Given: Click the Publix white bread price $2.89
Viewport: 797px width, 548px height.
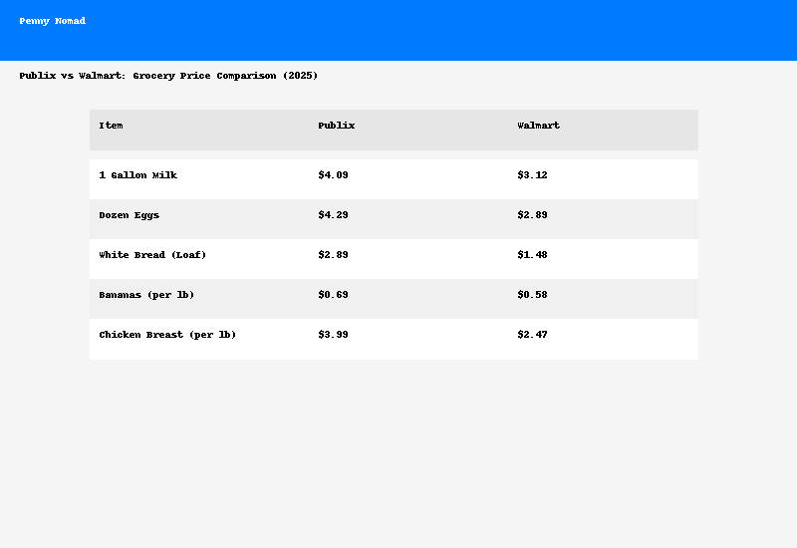Looking at the screenshot, I should (333, 255).
